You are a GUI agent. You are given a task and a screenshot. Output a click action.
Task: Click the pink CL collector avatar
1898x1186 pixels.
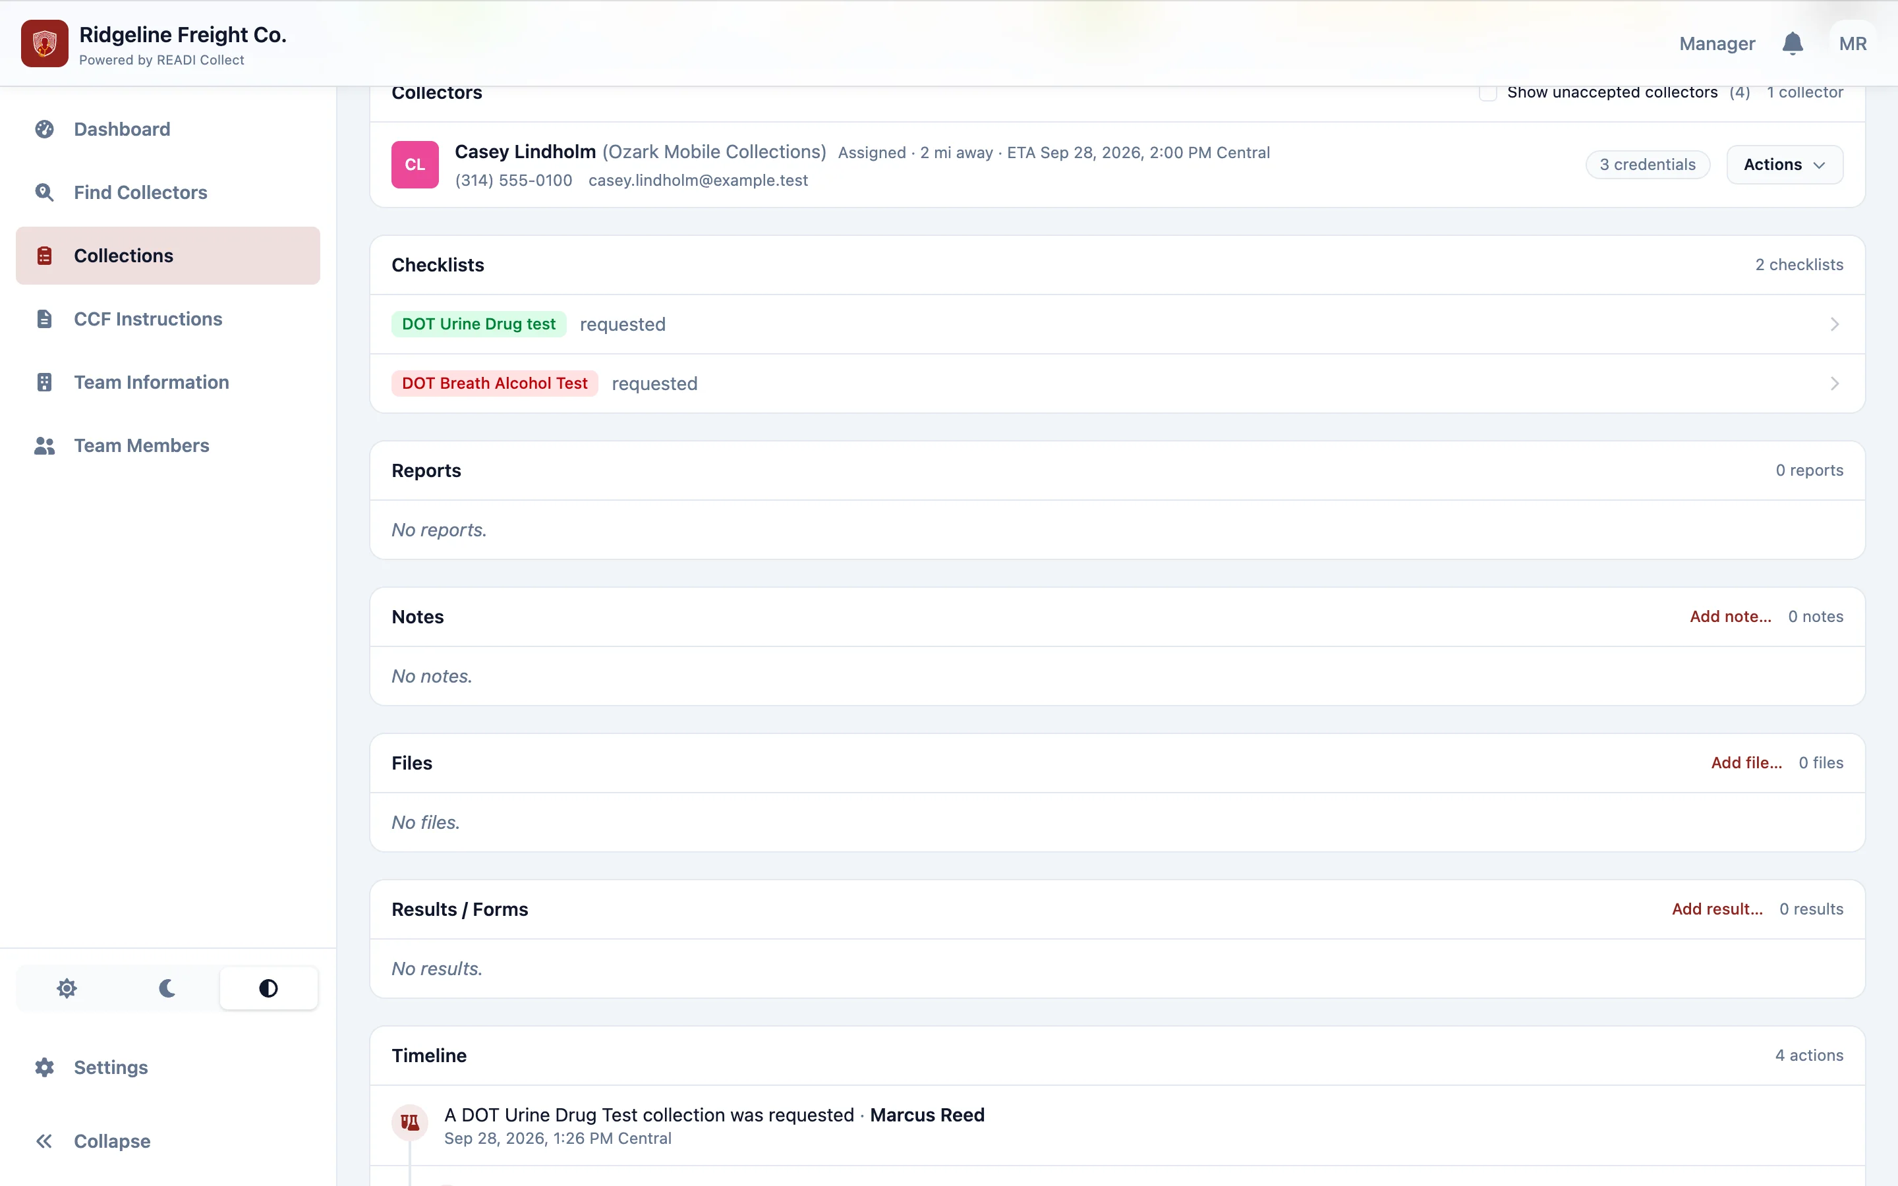tap(415, 165)
